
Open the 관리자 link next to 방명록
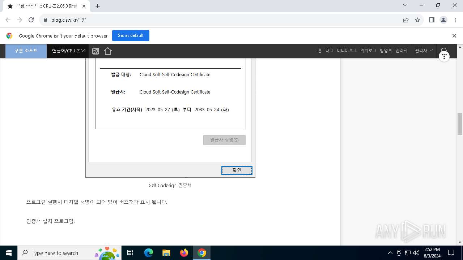[402, 51]
